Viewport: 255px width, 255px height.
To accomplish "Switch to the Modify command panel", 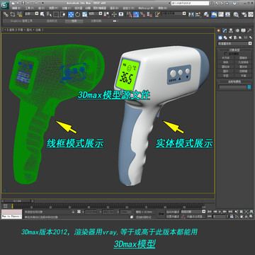I will [x=225, y=30].
